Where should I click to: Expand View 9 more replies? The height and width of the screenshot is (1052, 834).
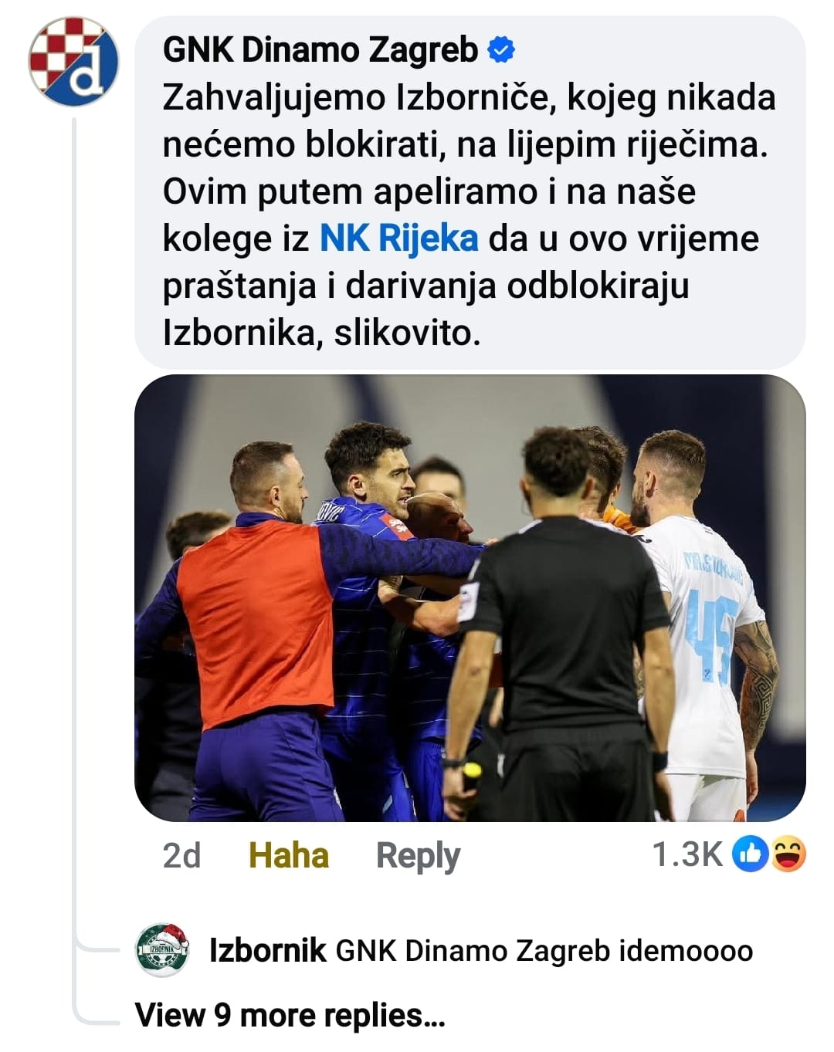(290, 1015)
